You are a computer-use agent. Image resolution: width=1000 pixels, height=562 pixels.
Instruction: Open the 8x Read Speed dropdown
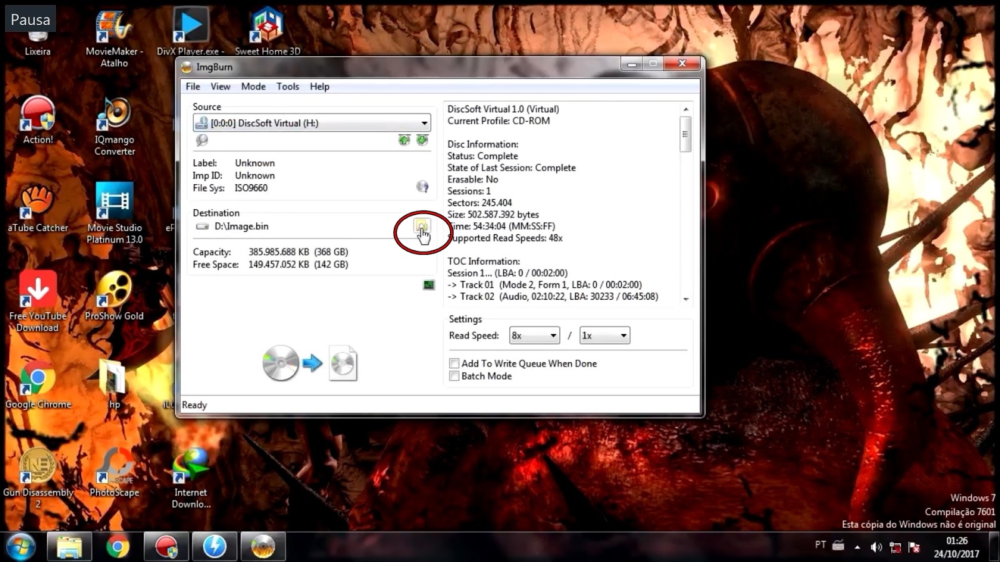point(534,335)
